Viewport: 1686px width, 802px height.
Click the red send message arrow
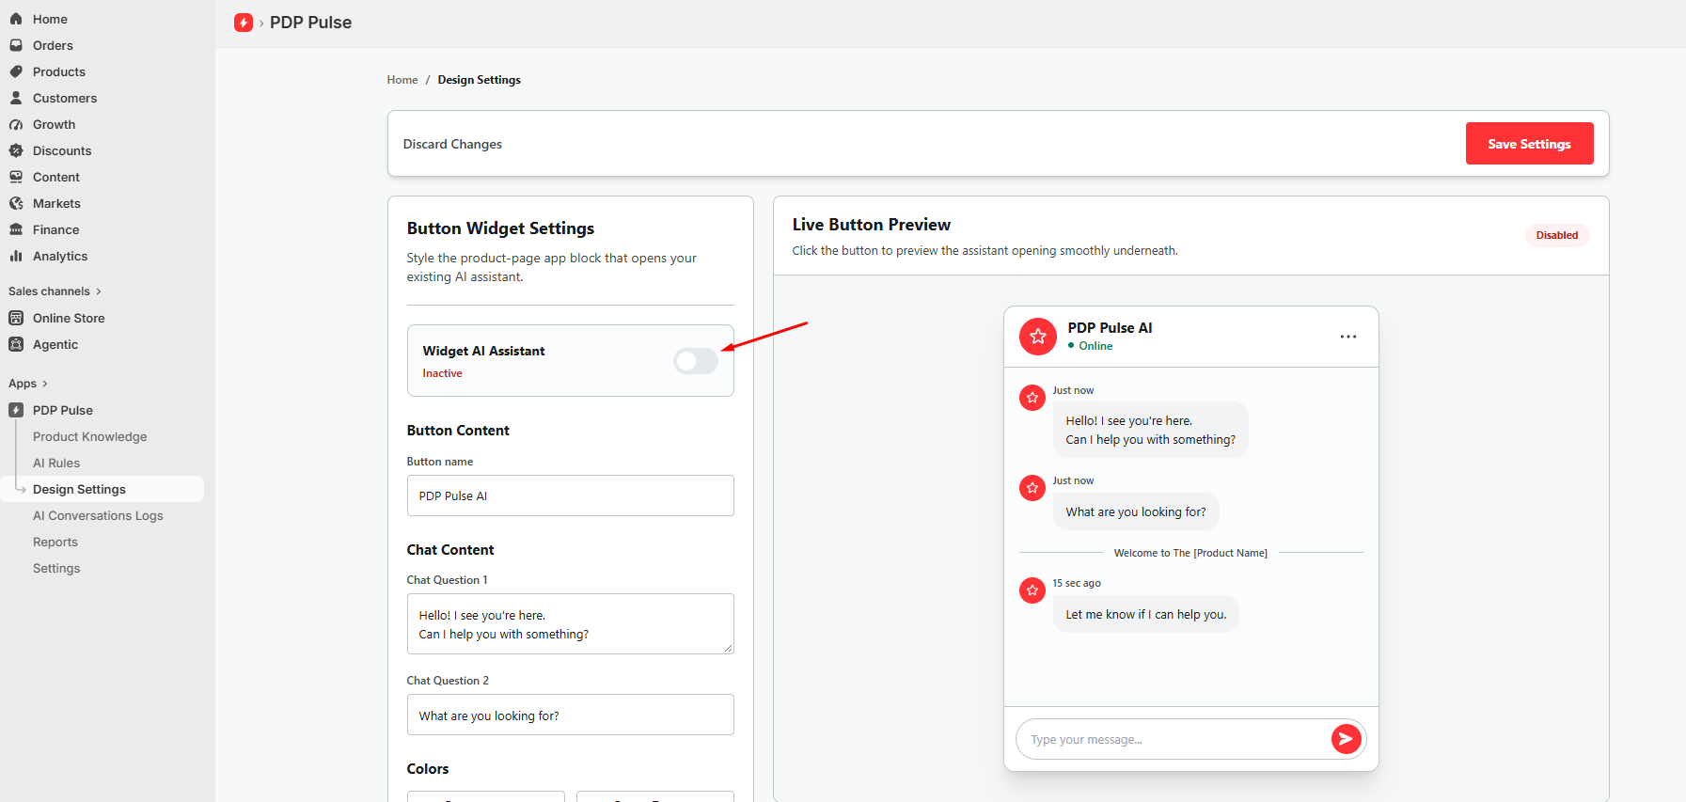click(1347, 739)
